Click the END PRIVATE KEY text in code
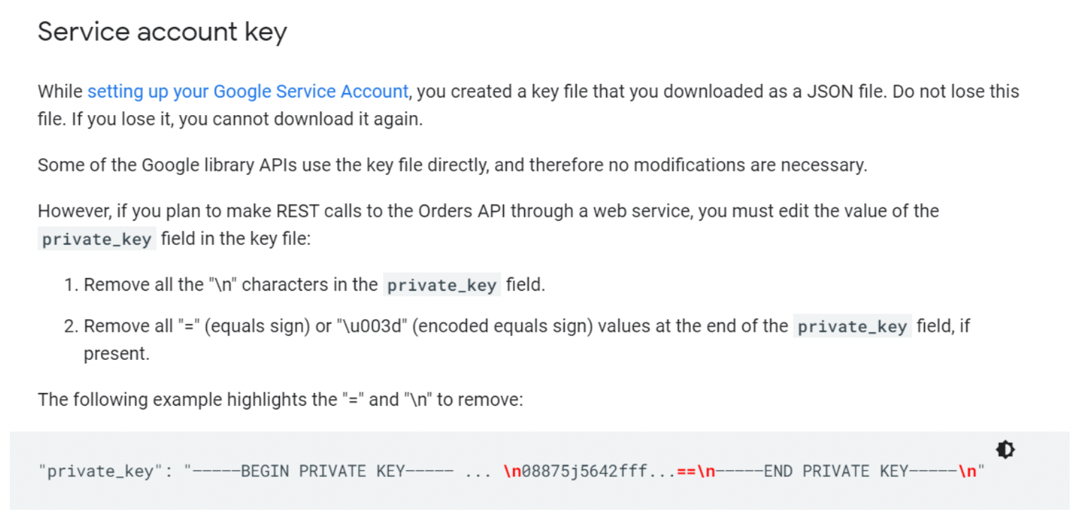1081x525 pixels. [x=836, y=471]
